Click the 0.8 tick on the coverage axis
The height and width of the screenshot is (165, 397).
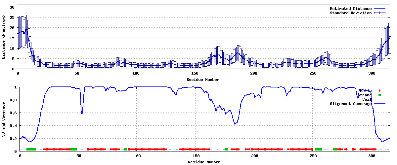pyautogui.click(x=13, y=100)
